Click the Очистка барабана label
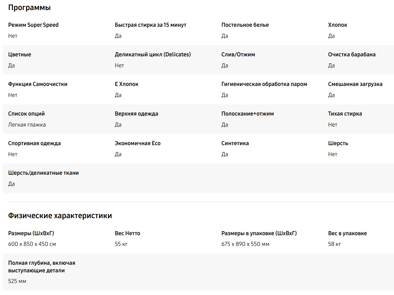394x295 pixels. click(352, 54)
